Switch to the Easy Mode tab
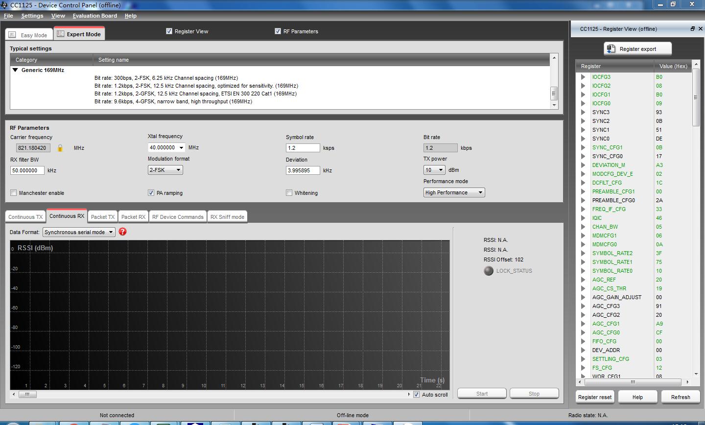Image resolution: width=705 pixels, height=425 pixels. point(28,35)
